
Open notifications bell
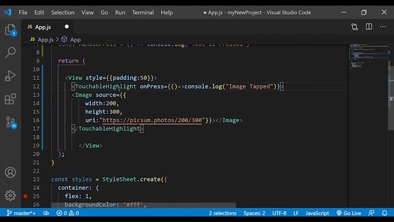pos(384,213)
